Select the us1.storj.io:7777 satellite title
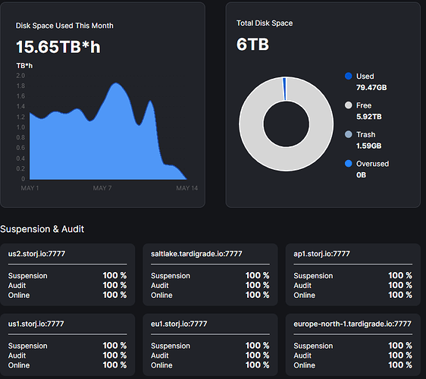This screenshot has width=426, height=379. tap(36, 324)
